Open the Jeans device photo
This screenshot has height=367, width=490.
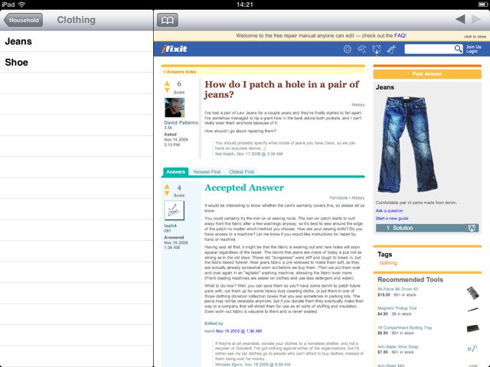pos(408,145)
